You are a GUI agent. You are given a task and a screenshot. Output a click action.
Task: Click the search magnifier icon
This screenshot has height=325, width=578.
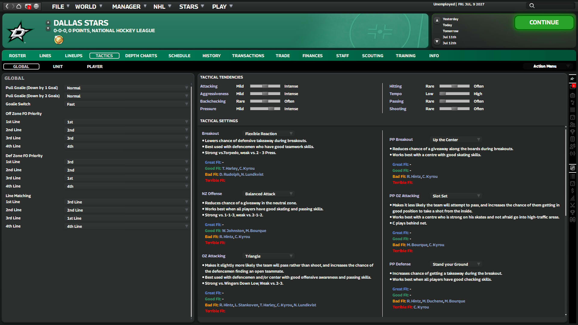[532, 6]
